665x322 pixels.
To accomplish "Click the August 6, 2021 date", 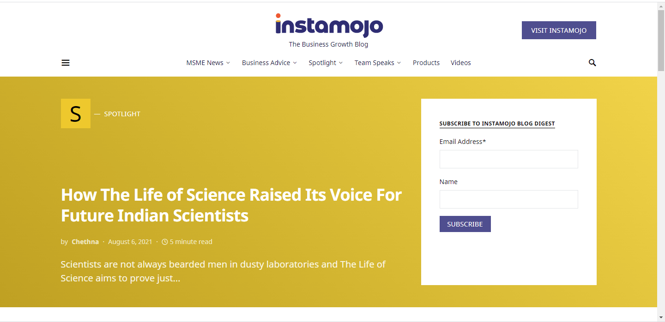I will pos(130,242).
